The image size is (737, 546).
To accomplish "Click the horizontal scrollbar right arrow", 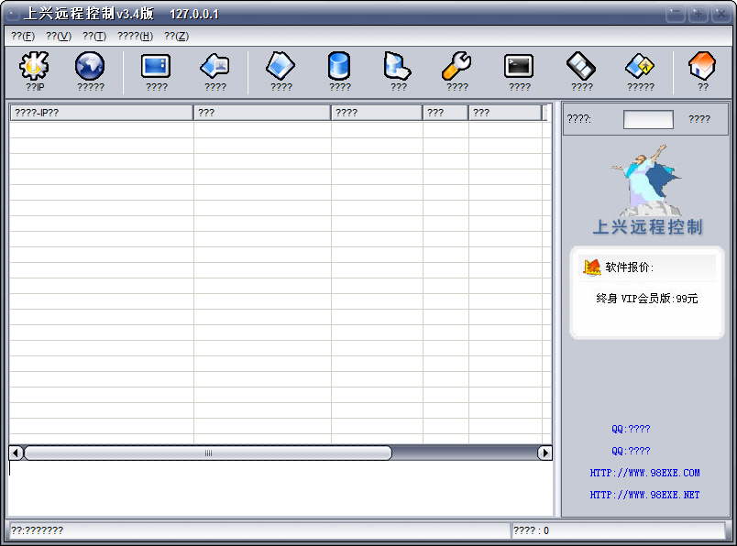I will (x=544, y=453).
